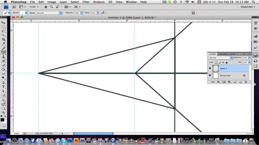Add a layer mask from Layers panel
259x145 pixels.
[224, 82]
